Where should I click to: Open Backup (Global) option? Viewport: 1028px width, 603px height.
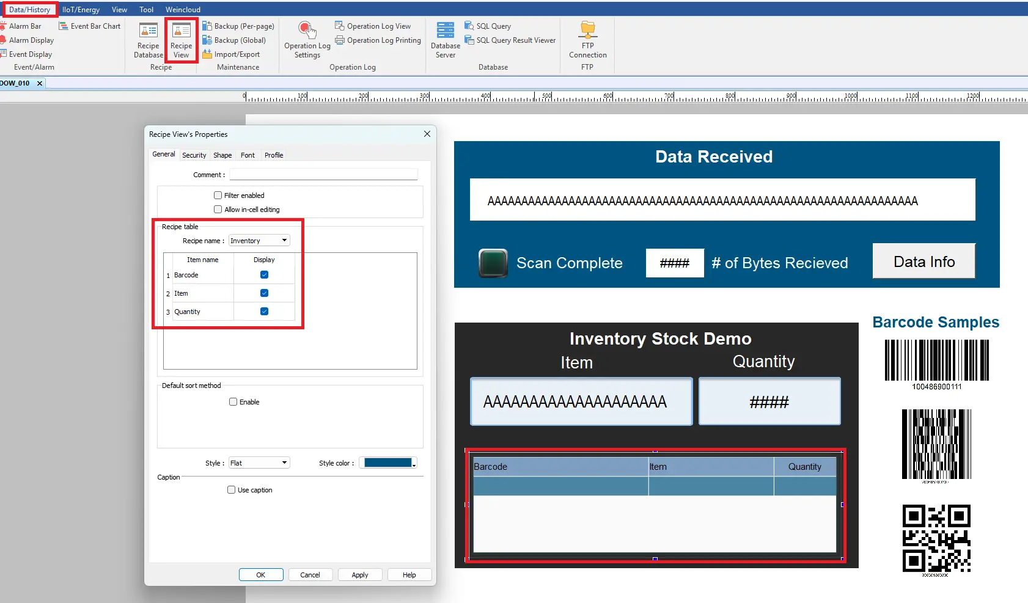click(239, 40)
